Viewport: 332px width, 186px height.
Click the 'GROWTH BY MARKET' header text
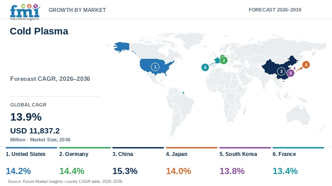point(77,10)
